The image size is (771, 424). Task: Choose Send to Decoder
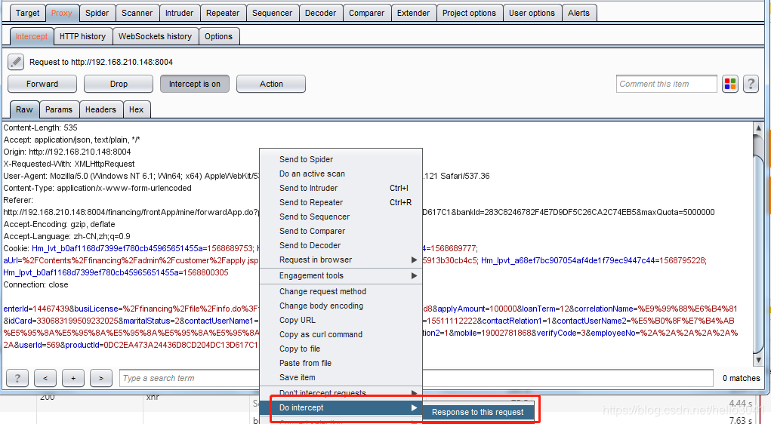click(x=341, y=246)
